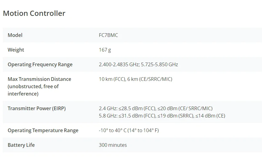Click the 5.8 GHz transmitter power line
The image size is (262, 159).
tap(162, 116)
